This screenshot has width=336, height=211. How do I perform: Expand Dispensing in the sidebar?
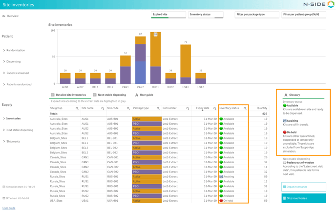(x=13, y=61)
